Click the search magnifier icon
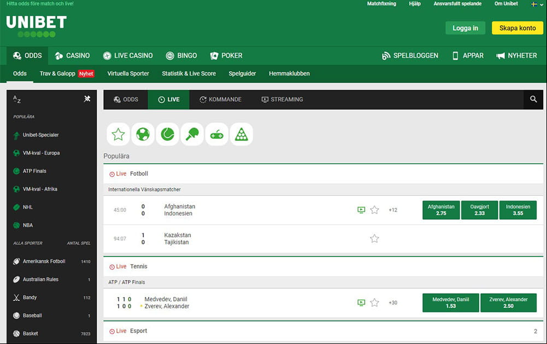Screen dimensions: 547x344 pos(533,99)
